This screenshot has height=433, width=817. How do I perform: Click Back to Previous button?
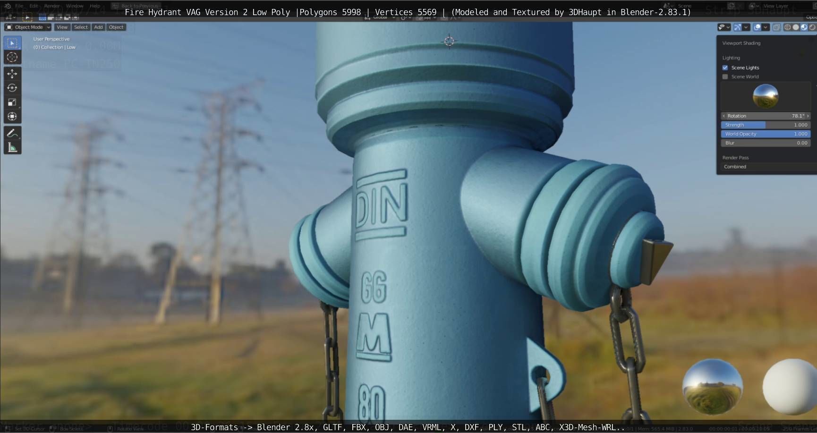coord(136,6)
